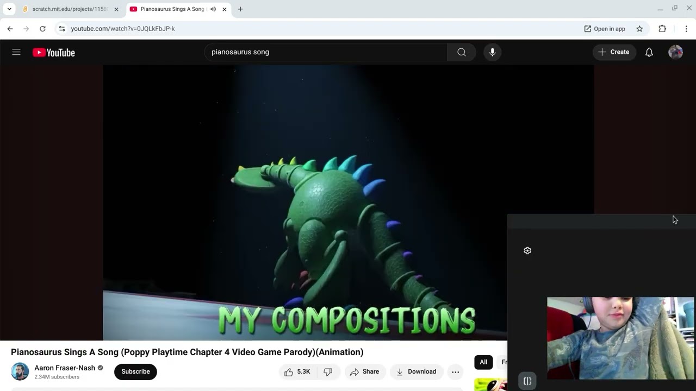
Task: View site information icon in address bar
Action: click(62, 29)
